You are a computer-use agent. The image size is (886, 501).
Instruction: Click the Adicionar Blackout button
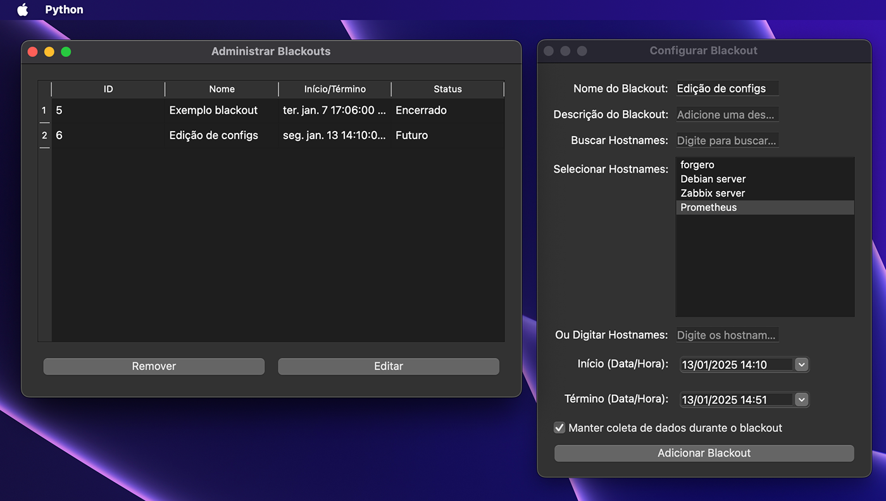point(704,453)
